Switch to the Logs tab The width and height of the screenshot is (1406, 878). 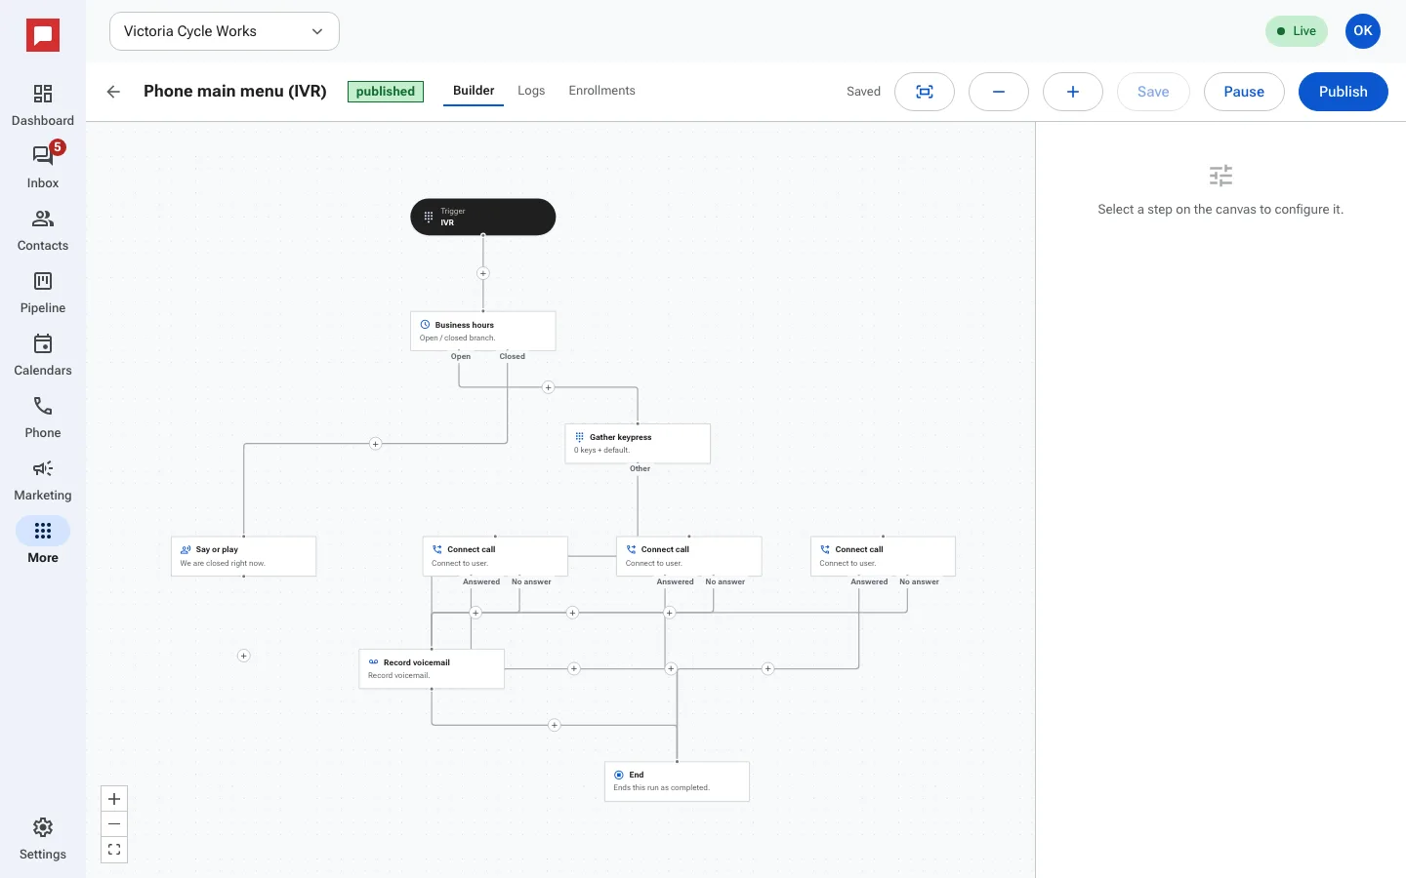[531, 91]
